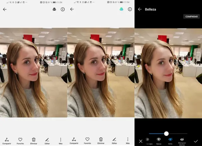This screenshot has height=146, width=202.
Task: Open Editar in the middle screen
Action: (x=114, y=140)
